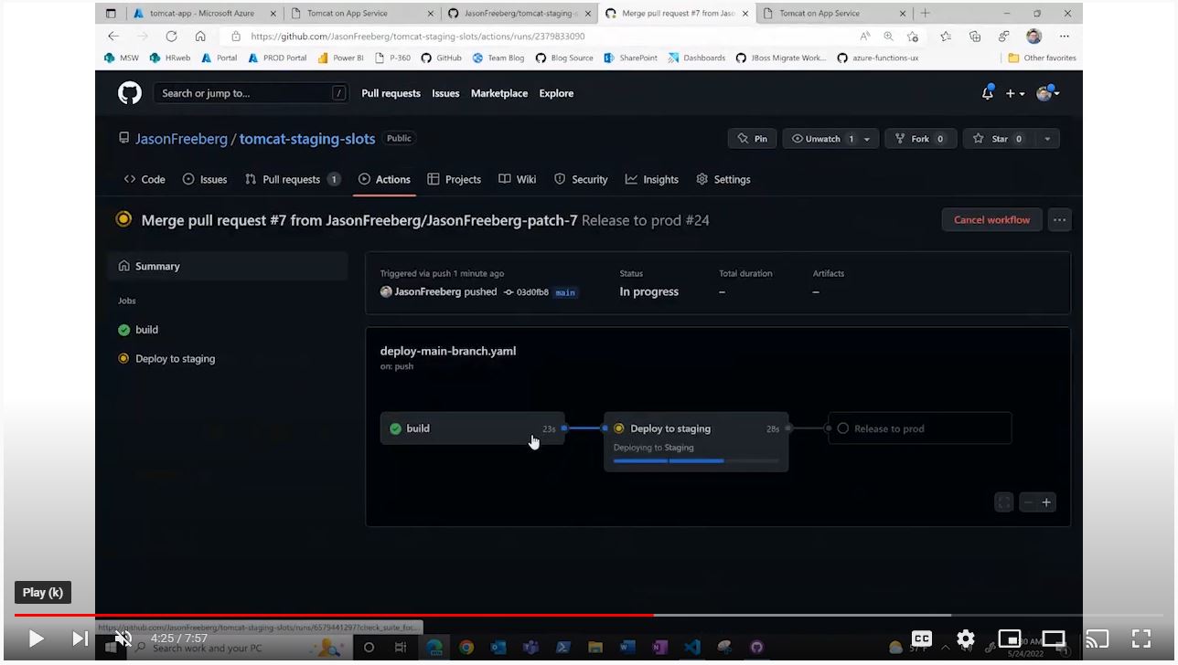Click the browser address bar URL
The height and width of the screenshot is (665, 1178).
418,37
